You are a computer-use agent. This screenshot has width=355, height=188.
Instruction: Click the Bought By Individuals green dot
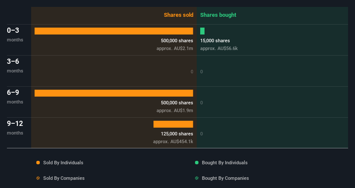197,163
